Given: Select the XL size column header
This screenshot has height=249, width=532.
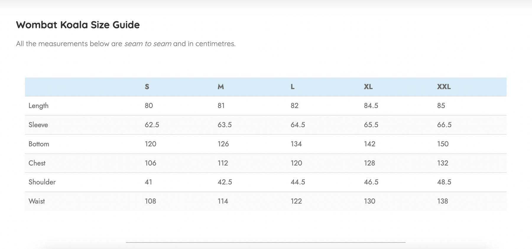Looking at the screenshot, I should (368, 87).
